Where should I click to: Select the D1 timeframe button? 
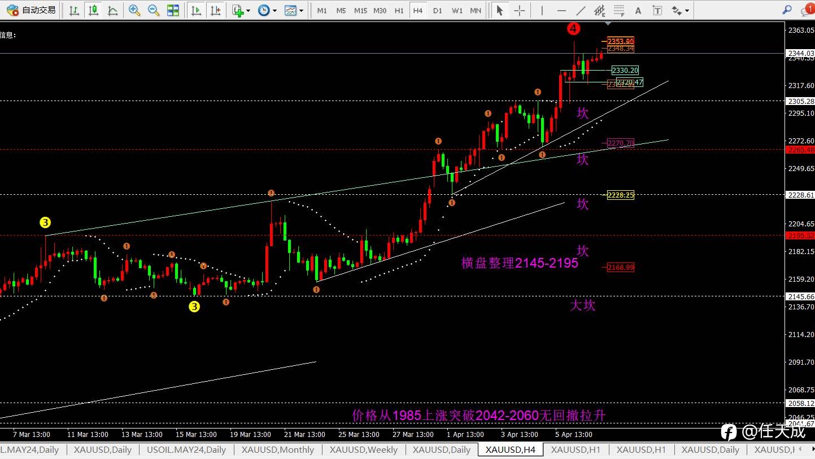tap(437, 10)
